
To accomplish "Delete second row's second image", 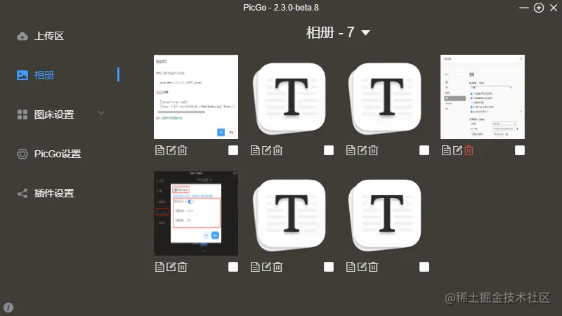I will point(277,267).
